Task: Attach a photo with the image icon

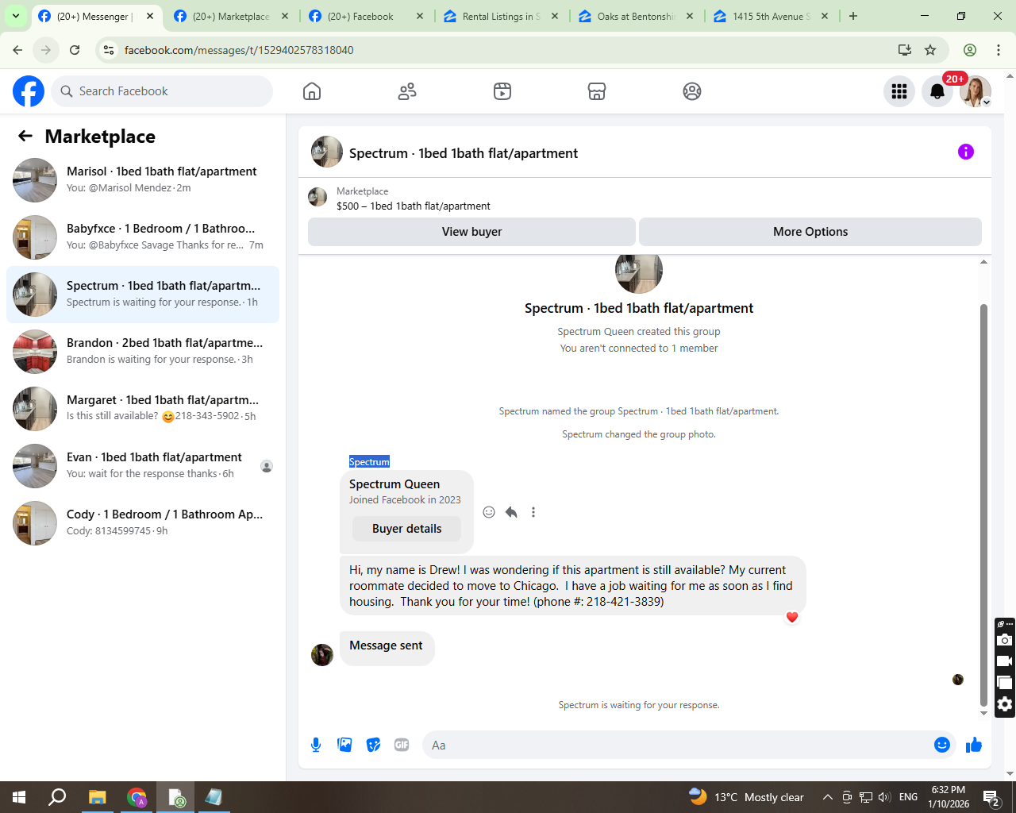Action: click(x=344, y=745)
